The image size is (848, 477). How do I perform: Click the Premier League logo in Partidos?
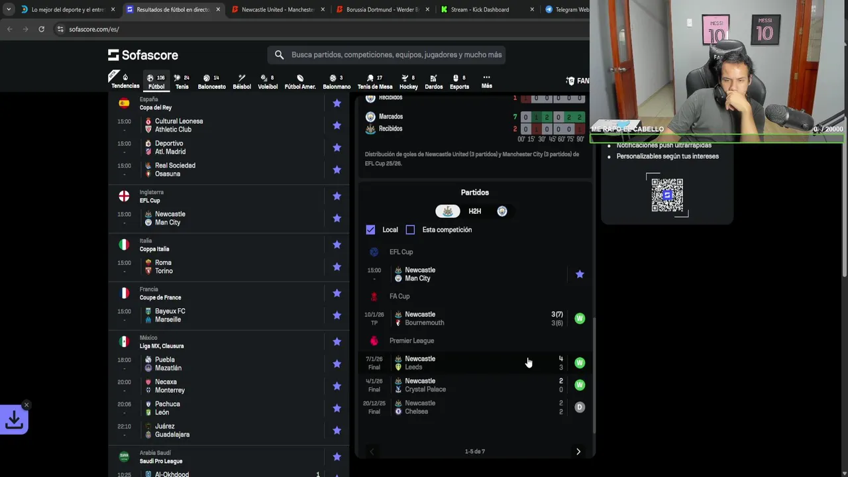[374, 341]
